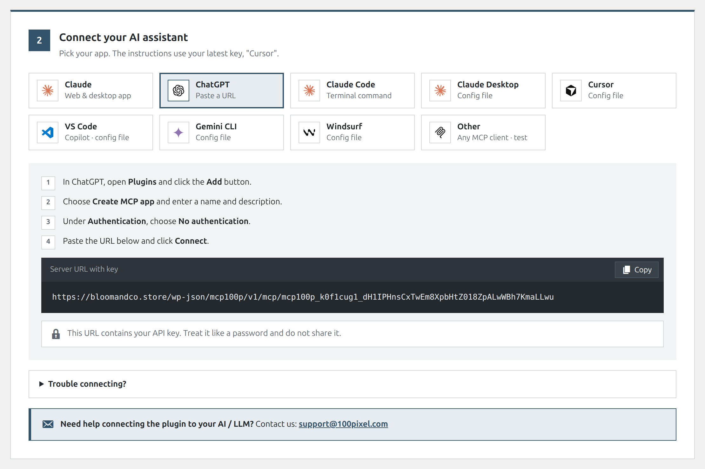Image resolution: width=705 pixels, height=469 pixels.
Task: Click the Claude starburst icon
Action: click(x=48, y=91)
